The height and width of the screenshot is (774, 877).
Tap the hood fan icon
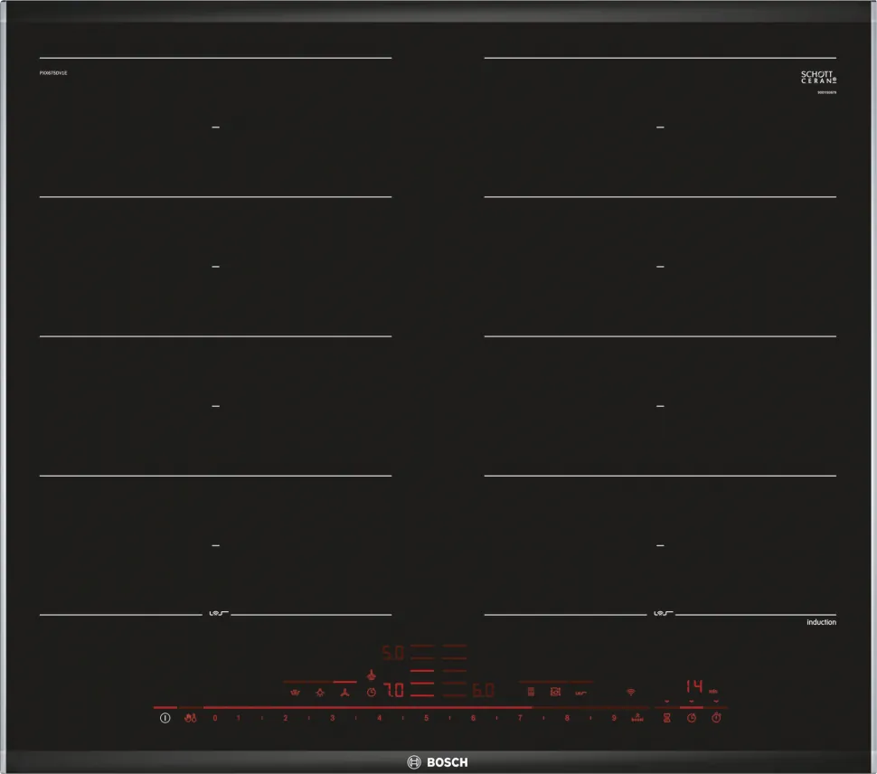point(344,692)
